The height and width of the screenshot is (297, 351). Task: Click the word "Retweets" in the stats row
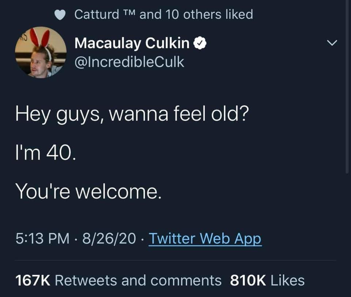coord(86,281)
